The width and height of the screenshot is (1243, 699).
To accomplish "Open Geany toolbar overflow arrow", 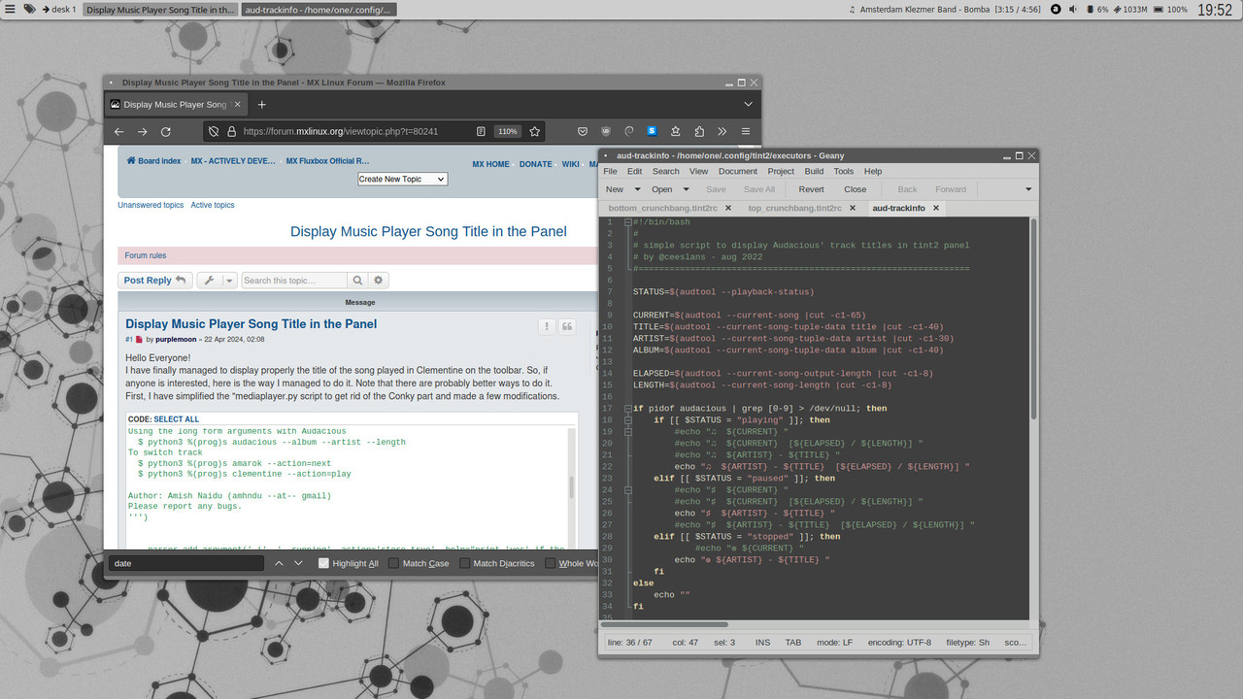I will (1028, 189).
